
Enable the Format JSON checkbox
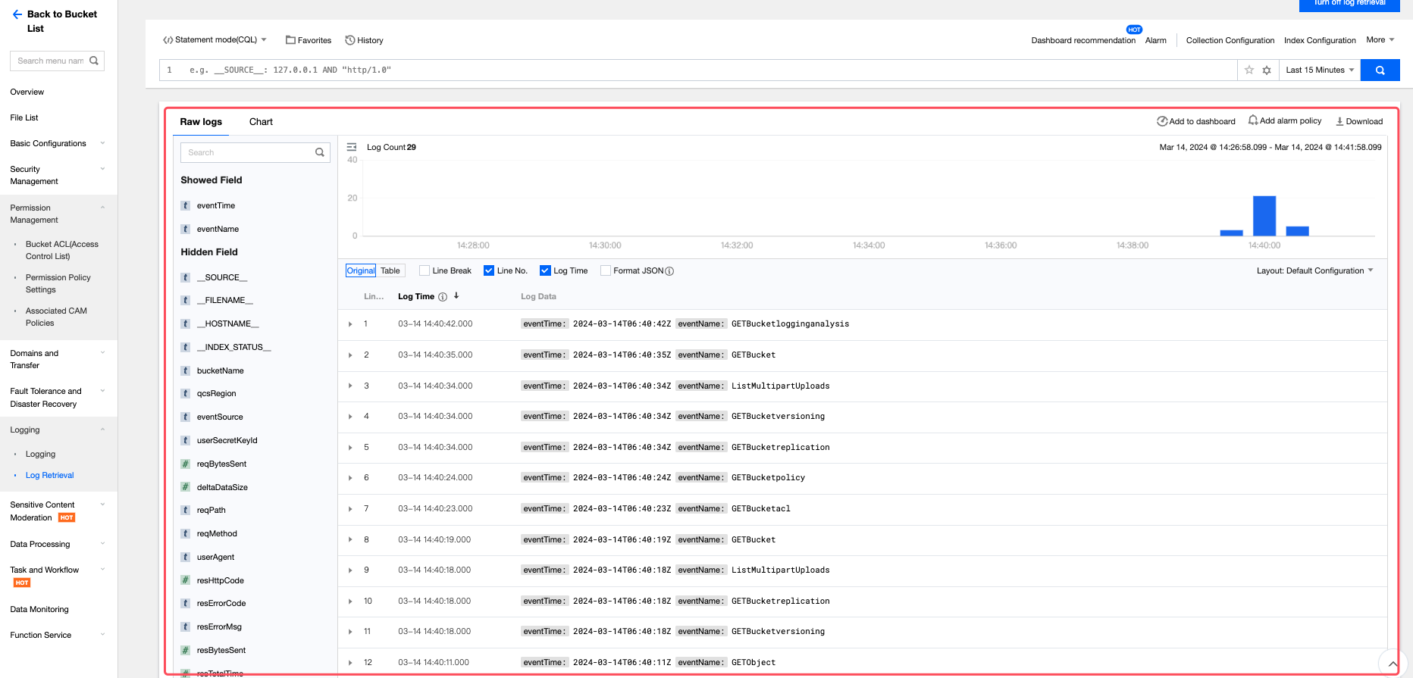(x=606, y=270)
